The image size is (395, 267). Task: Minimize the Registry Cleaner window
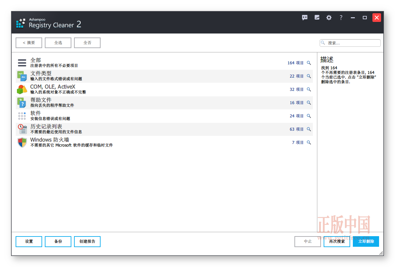point(353,18)
